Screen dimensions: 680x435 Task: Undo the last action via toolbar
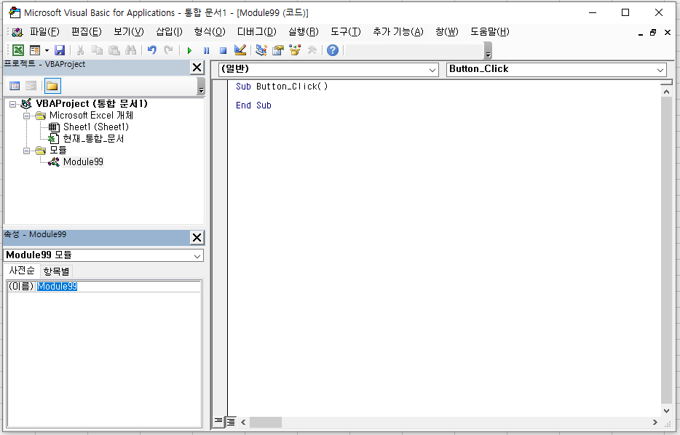(x=151, y=50)
